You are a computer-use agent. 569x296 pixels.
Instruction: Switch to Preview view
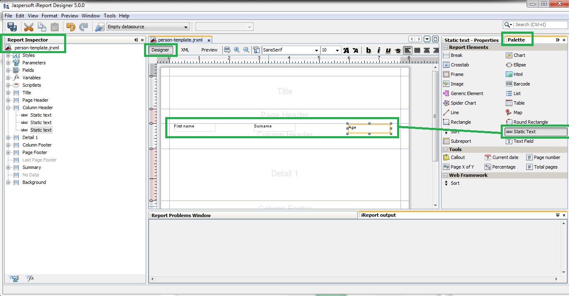point(209,50)
